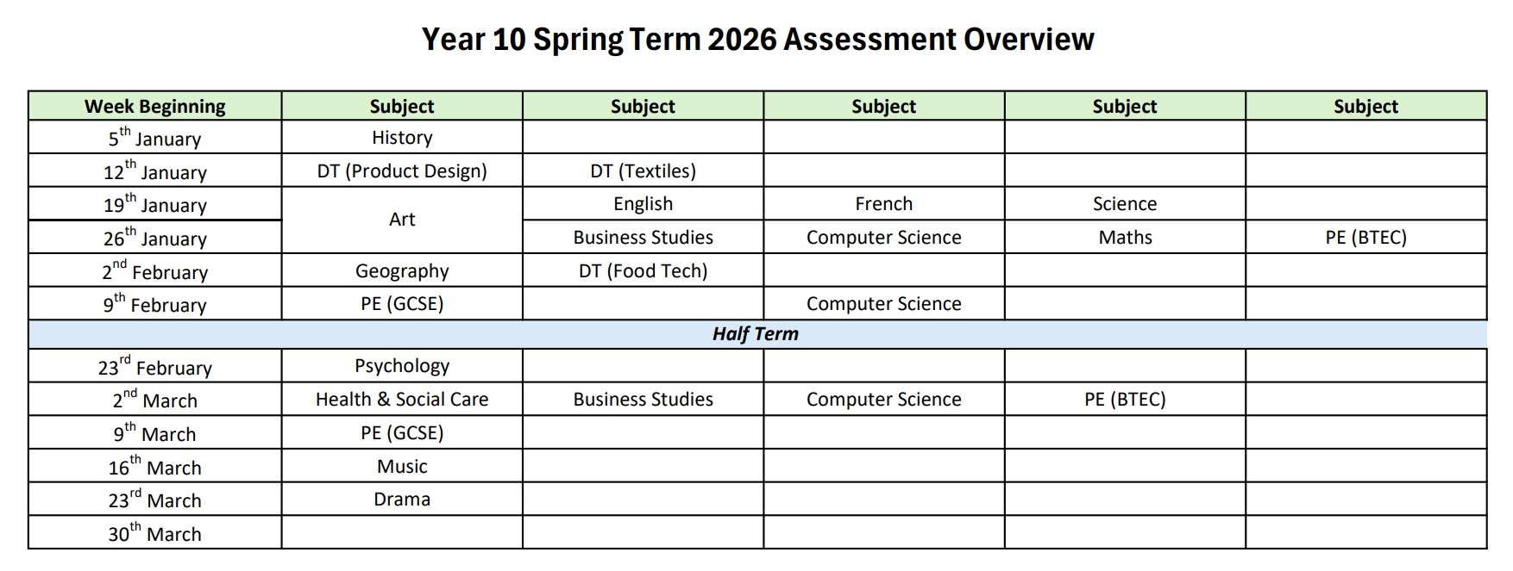Click the Geography cell
Image resolution: width=1513 pixels, height=571 pixels.
(x=402, y=271)
